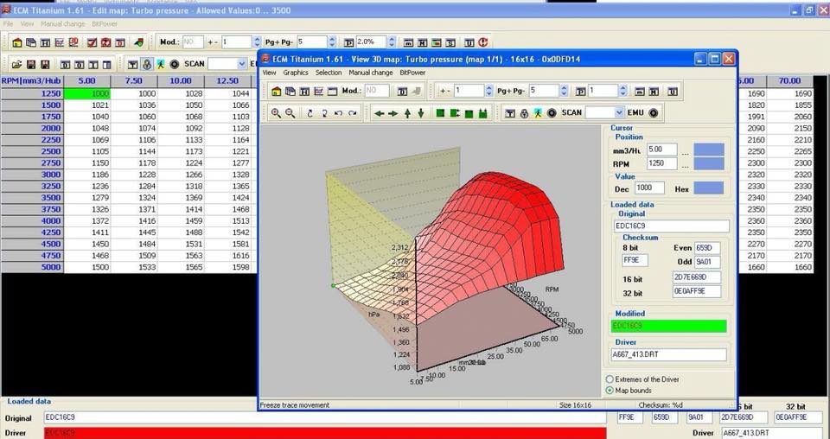This screenshot has width=830, height=439.
Task: Click the red C icon in main toolbar
Action: click(482, 42)
